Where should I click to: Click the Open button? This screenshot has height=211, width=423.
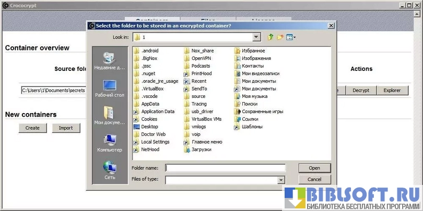click(x=314, y=168)
